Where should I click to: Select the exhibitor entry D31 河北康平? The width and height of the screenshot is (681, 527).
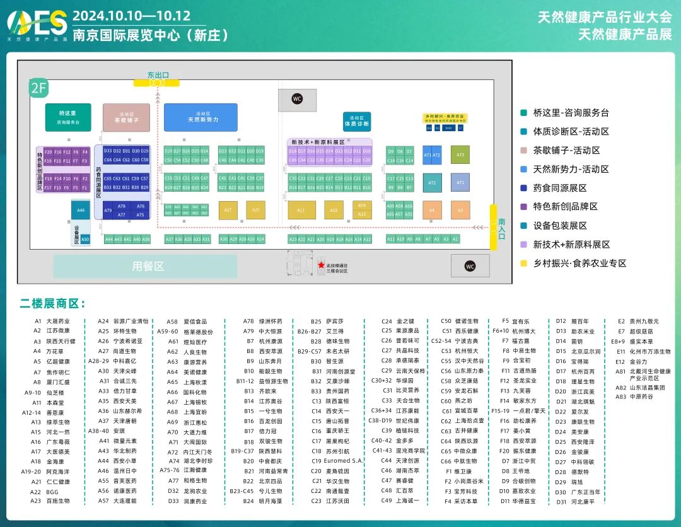[x=576, y=502]
